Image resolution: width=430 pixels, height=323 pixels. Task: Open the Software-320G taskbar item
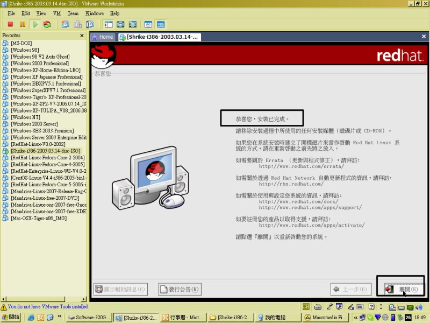point(89,318)
